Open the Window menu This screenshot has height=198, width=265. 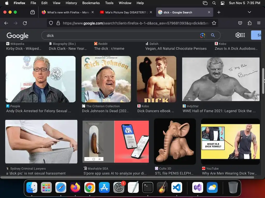click(x=125, y=3)
